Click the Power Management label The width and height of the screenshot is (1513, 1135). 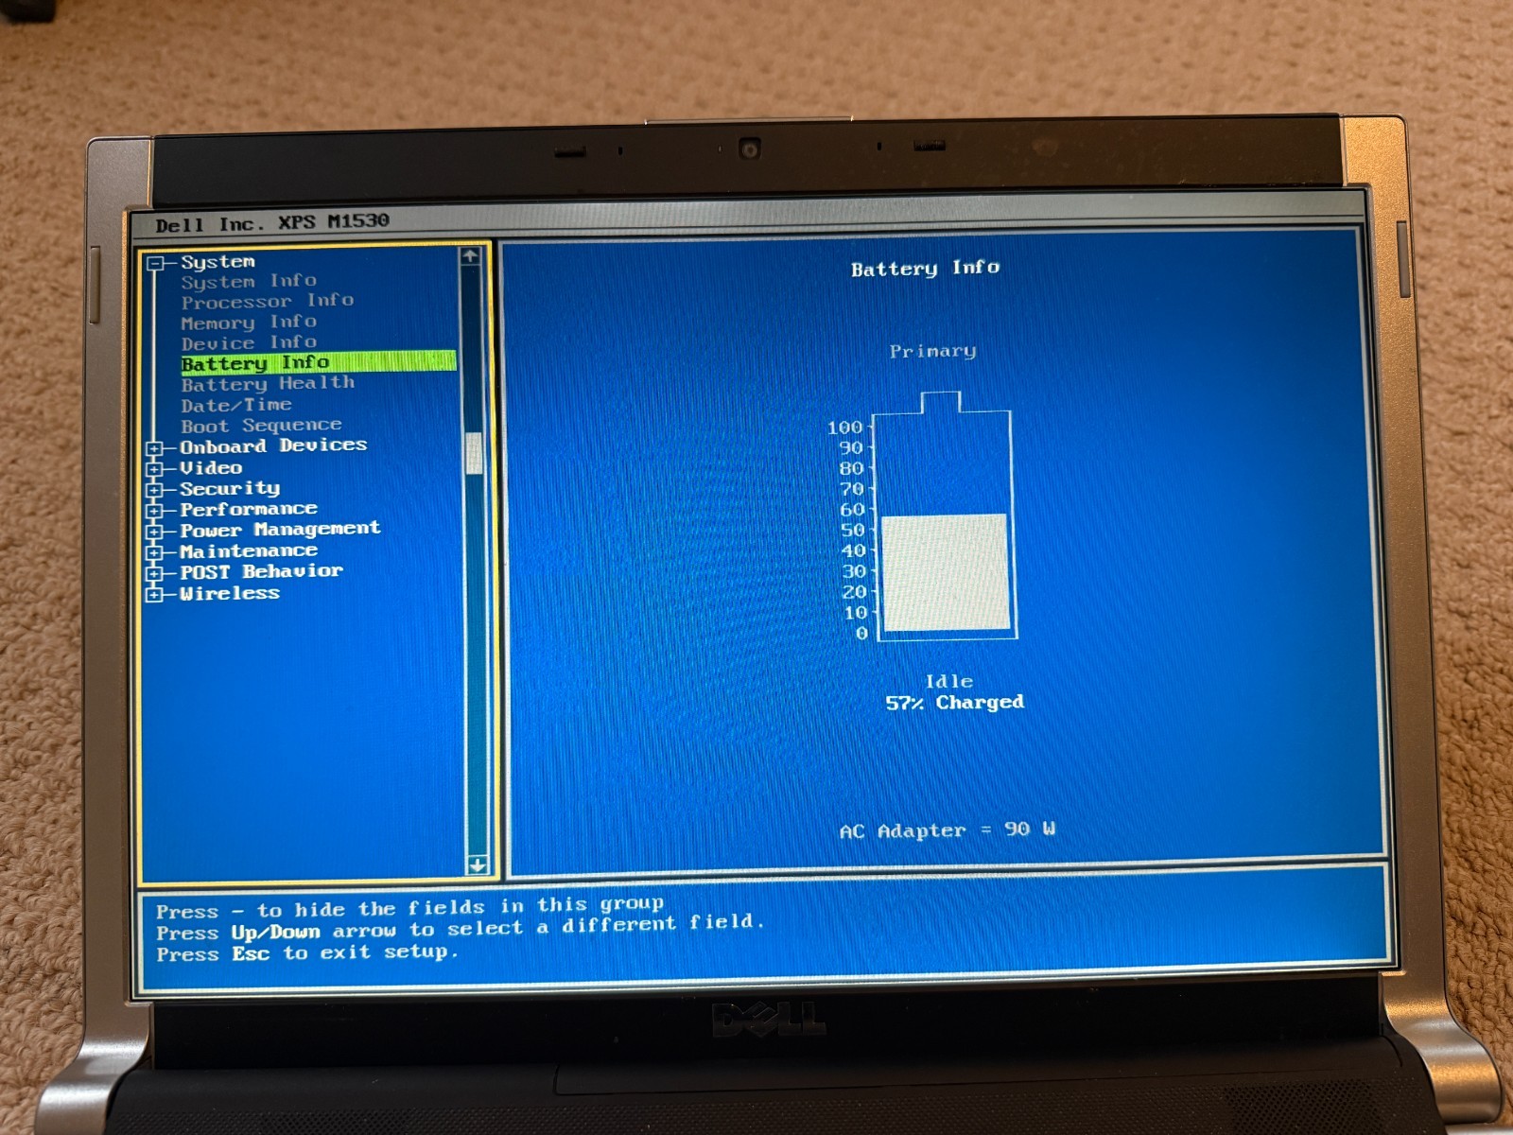pyautogui.click(x=280, y=530)
